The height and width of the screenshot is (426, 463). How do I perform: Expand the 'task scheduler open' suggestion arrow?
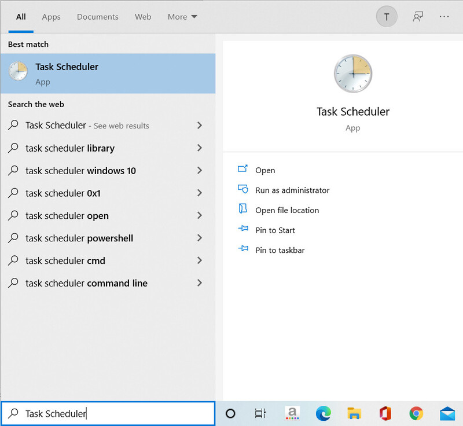pyautogui.click(x=200, y=215)
